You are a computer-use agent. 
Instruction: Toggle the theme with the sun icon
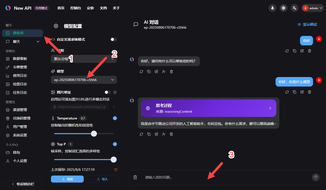point(283,8)
